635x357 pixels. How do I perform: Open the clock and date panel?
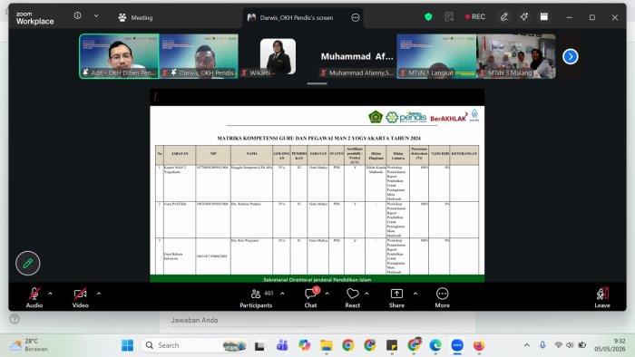[610, 345]
